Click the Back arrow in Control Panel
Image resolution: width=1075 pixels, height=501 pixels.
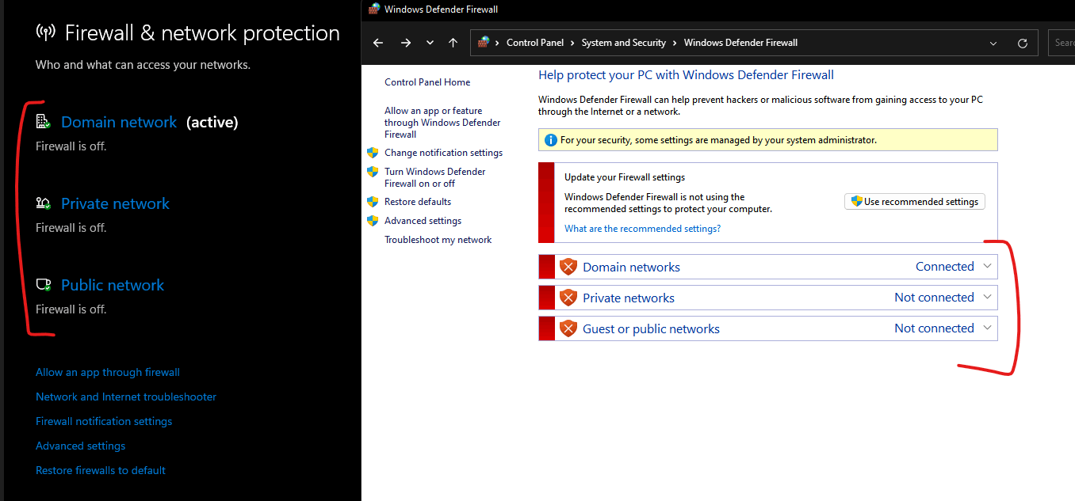pyautogui.click(x=378, y=43)
